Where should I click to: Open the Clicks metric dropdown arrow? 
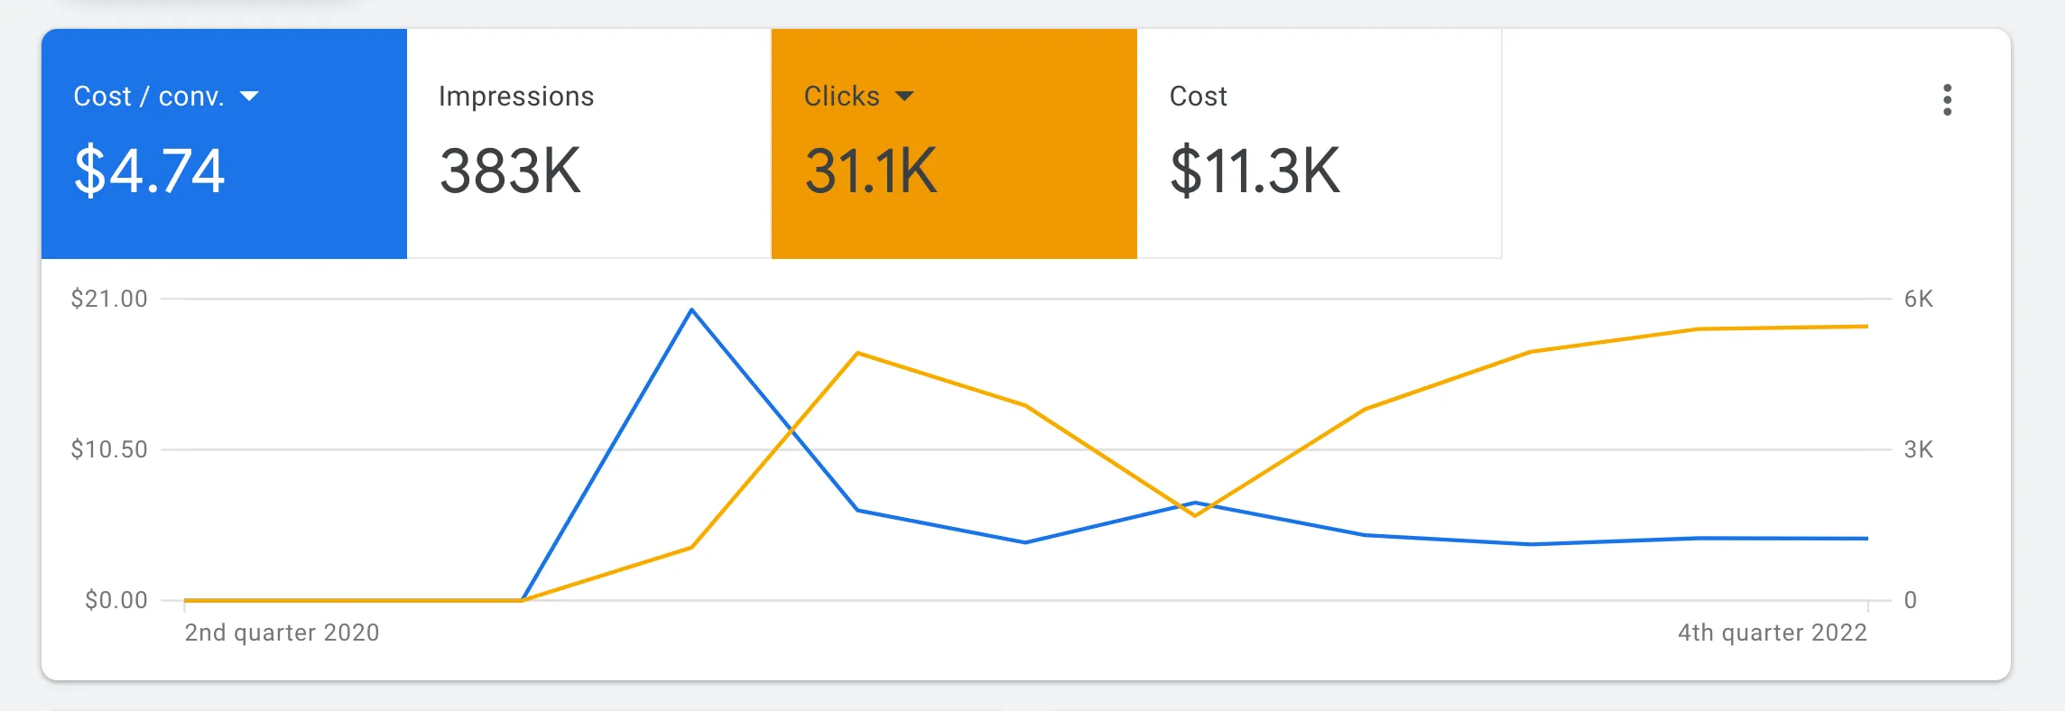(904, 97)
